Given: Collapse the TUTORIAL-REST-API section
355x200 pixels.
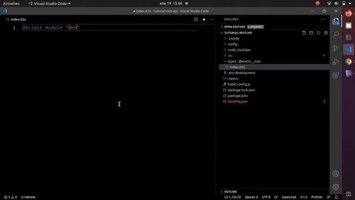Looking at the screenshot, I should pos(238,33).
